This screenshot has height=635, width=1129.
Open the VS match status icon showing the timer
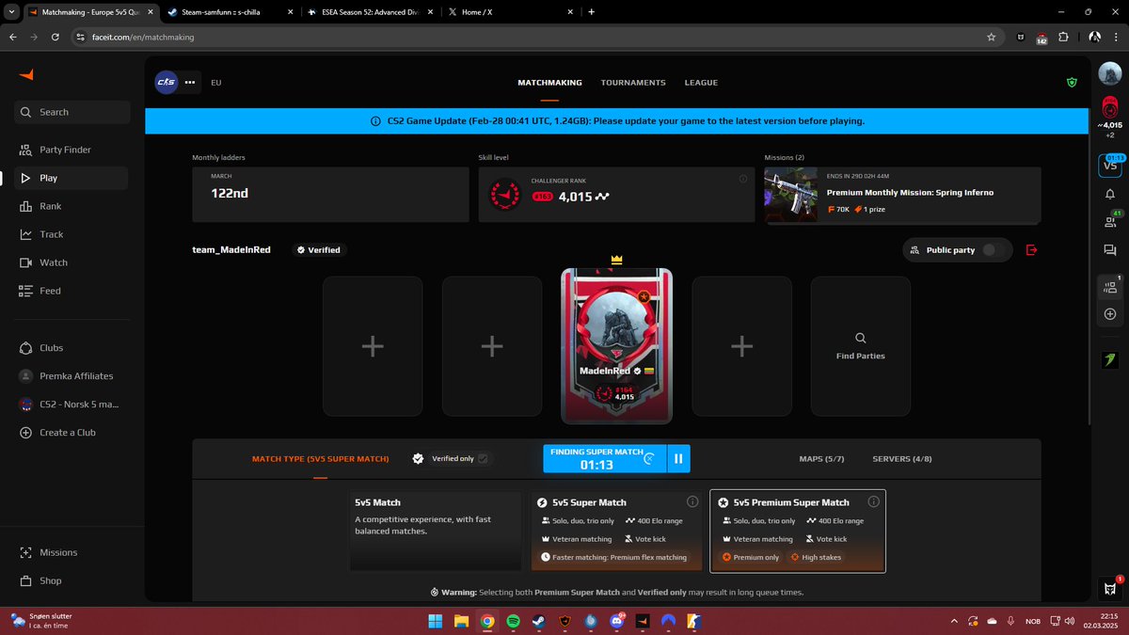1110,165
